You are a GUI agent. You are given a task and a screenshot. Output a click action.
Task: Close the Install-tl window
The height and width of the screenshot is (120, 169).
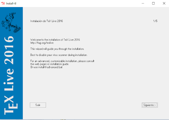point(164,3)
